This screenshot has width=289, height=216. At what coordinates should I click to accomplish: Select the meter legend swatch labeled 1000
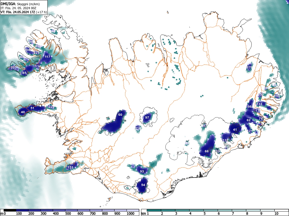[133, 210]
